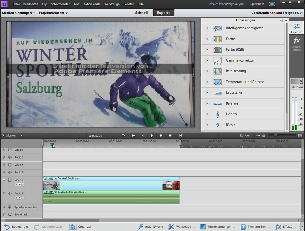The height and width of the screenshot is (231, 305).
Task: Click the fit-to-timeline icon next to Rendern
Action: (x=258, y=135)
